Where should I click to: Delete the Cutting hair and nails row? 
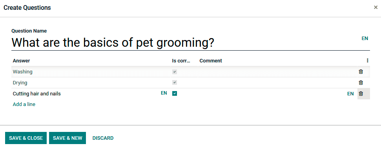coord(361,93)
